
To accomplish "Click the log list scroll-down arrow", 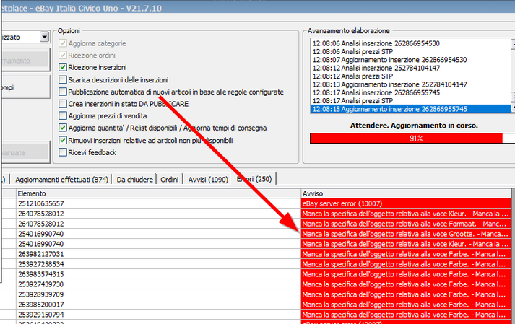I will pos(513,108).
